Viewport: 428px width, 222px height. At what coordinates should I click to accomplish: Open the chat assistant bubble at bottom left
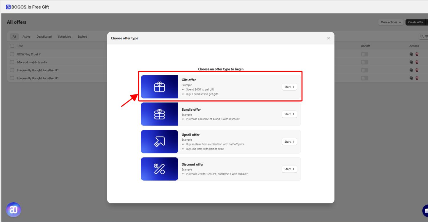point(13,209)
